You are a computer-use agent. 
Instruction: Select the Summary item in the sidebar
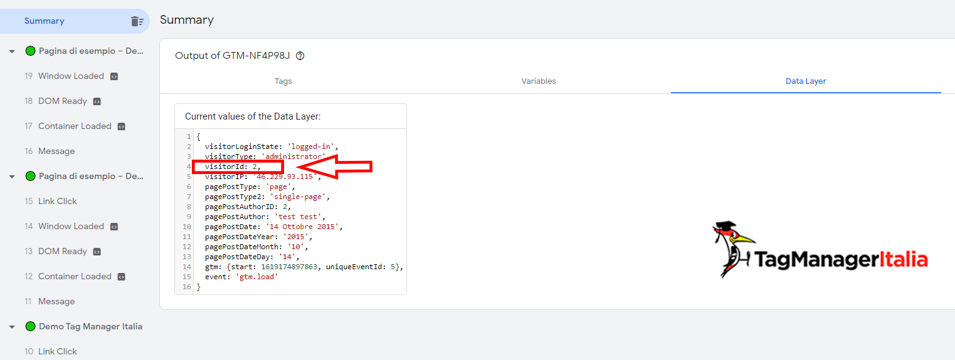[x=45, y=21]
